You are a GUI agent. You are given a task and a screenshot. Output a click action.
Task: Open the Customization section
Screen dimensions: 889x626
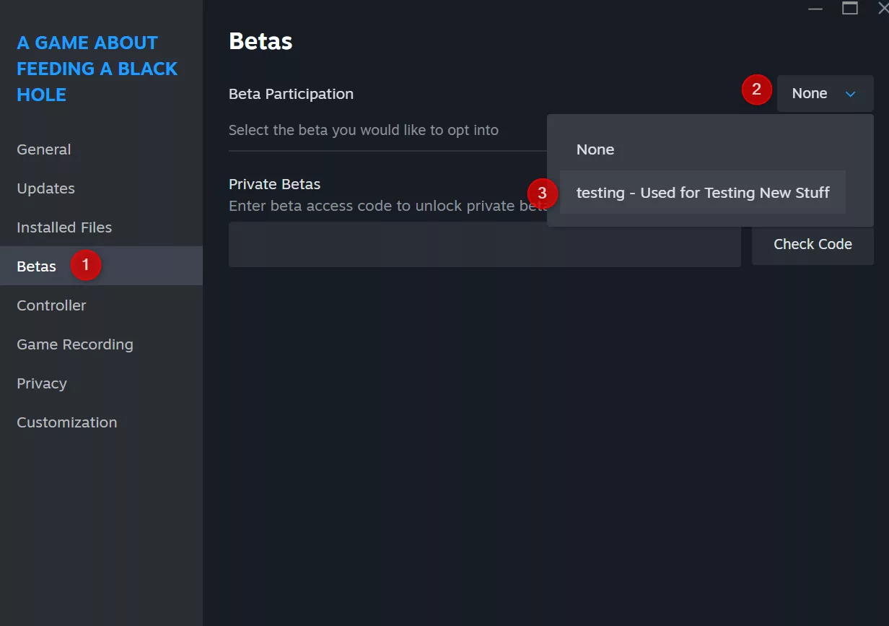tap(67, 422)
